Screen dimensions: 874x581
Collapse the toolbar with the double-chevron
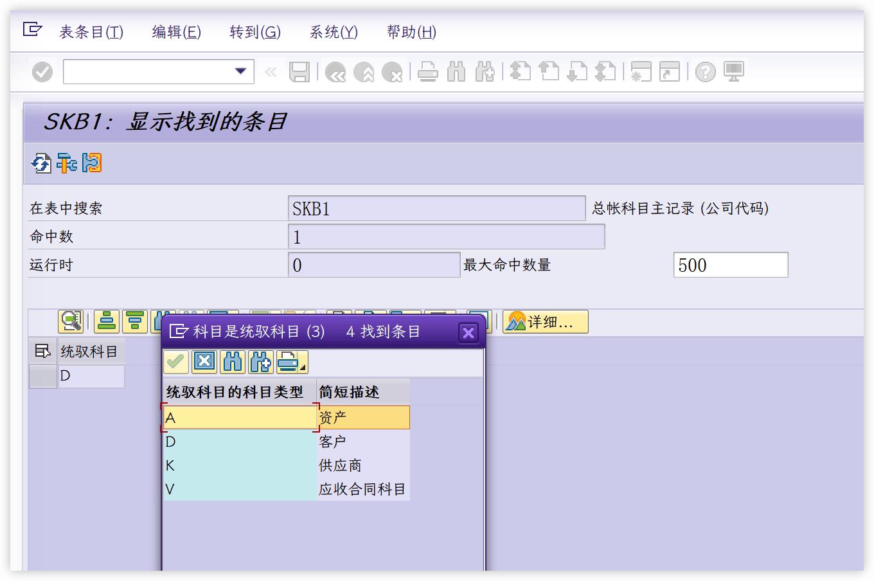[271, 71]
